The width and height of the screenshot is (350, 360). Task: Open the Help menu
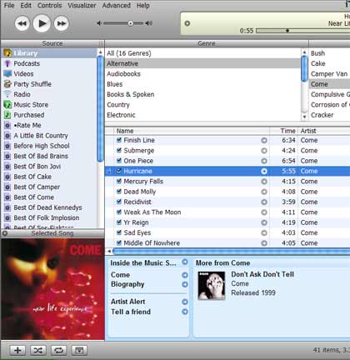tap(143, 5)
